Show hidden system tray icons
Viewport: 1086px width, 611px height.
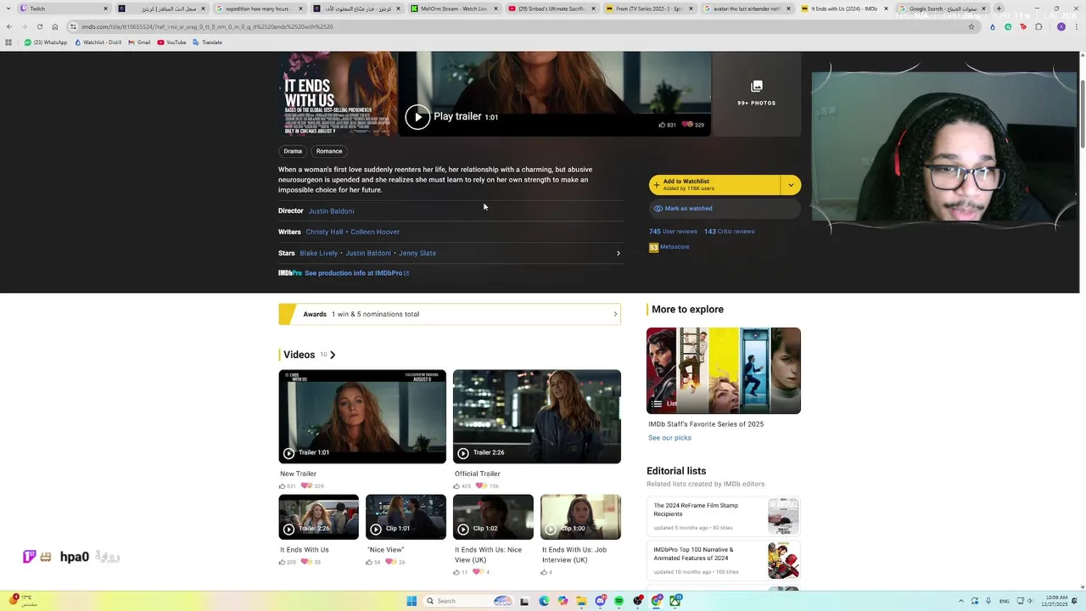tap(961, 601)
